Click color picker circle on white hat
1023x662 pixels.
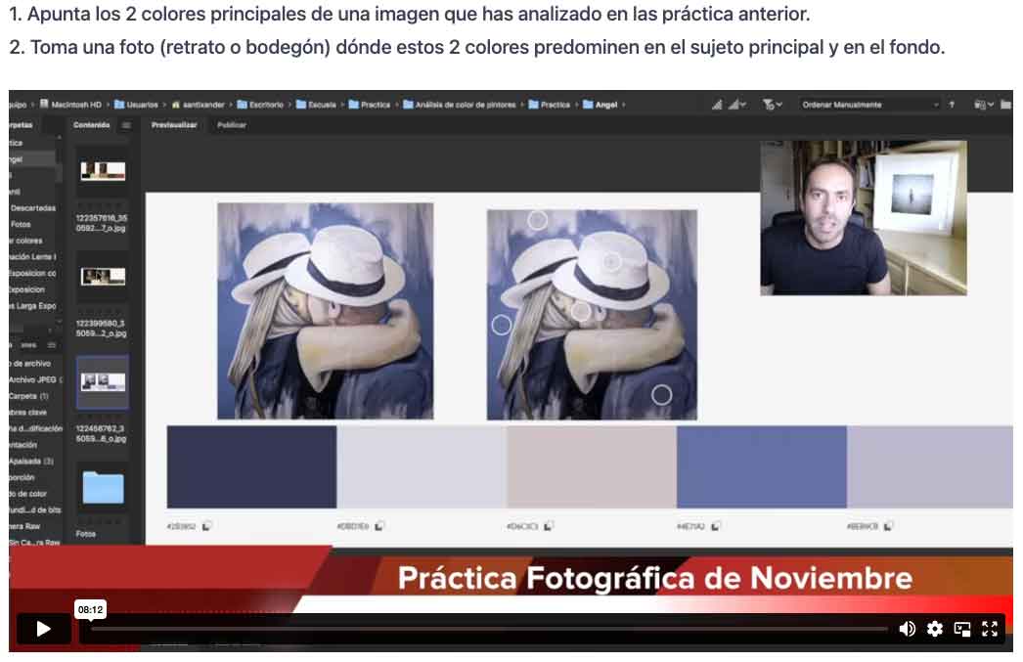point(612,261)
